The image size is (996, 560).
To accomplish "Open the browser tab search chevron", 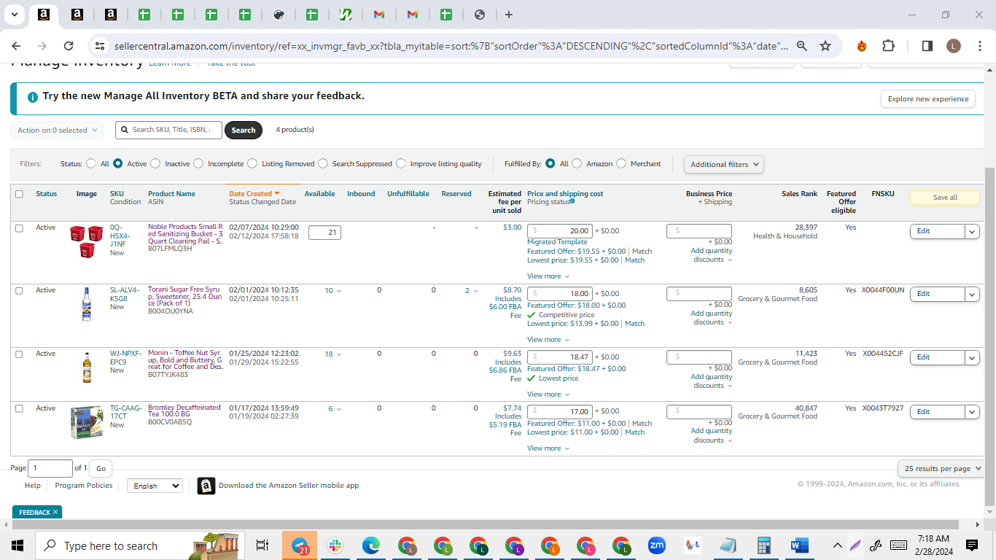I will click(14, 14).
